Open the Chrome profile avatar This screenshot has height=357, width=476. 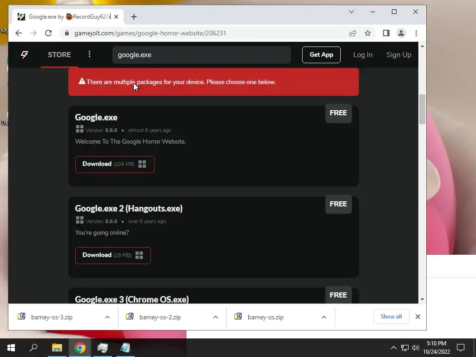coord(401,33)
